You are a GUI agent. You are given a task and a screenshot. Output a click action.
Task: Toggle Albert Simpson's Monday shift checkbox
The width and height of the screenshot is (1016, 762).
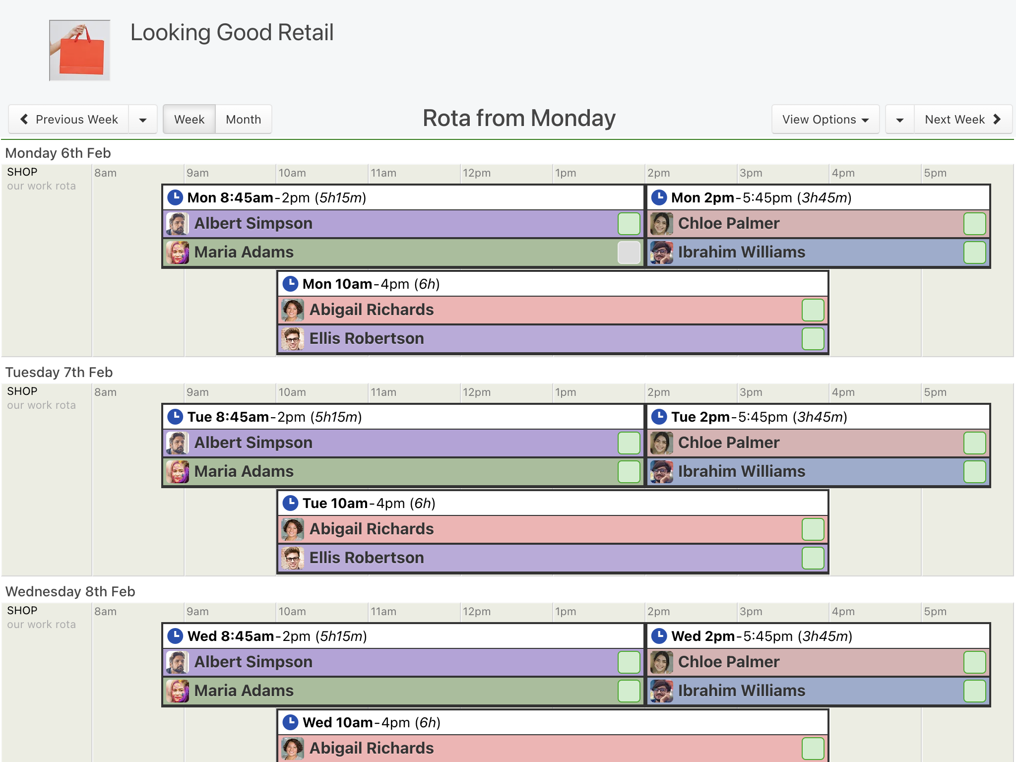(629, 224)
